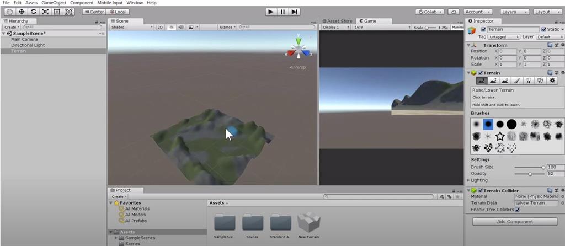Open Terrain Settings gear tool icon

click(x=552, y=81)
